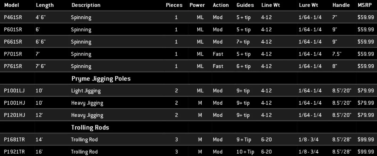Click the P1921TR model cell

pos(14,152)
